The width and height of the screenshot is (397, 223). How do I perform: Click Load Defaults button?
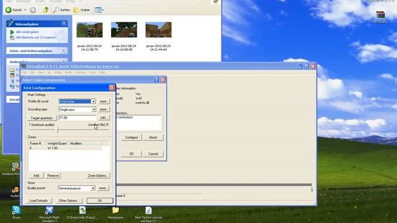(x=38, y=201)
